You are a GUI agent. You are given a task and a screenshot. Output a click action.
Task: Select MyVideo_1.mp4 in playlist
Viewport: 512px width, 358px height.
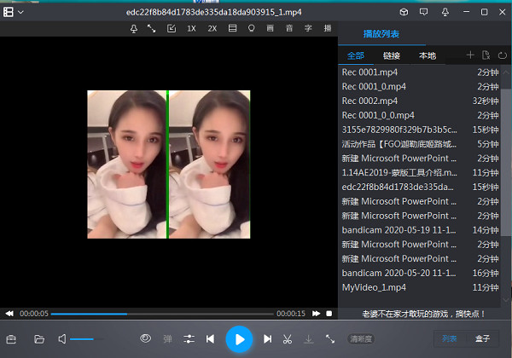(420, 287)
